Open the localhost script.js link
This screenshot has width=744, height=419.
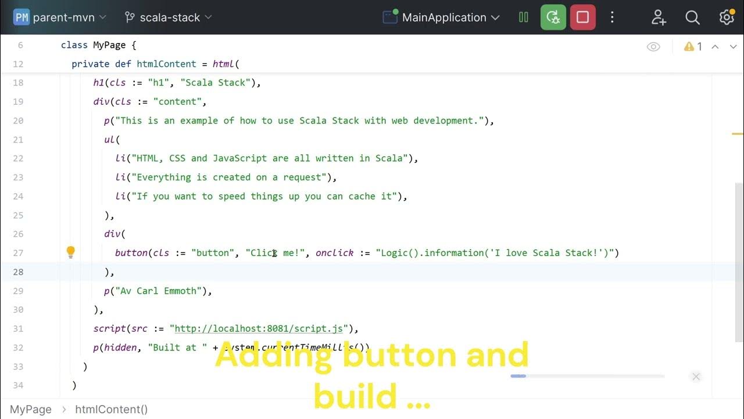click(258, 328)
